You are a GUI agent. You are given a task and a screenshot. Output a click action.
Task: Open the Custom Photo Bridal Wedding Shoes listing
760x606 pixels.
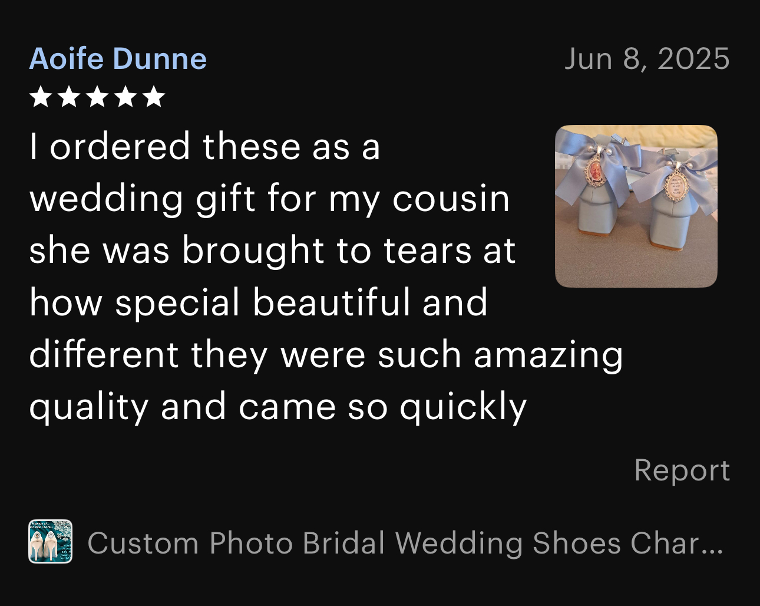point(405,543)
